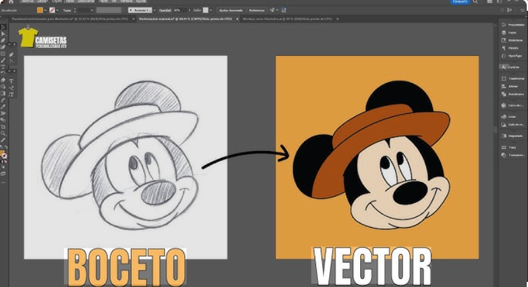Switch to the Thumbnail vectorizacion document tab

coord(70,19)
